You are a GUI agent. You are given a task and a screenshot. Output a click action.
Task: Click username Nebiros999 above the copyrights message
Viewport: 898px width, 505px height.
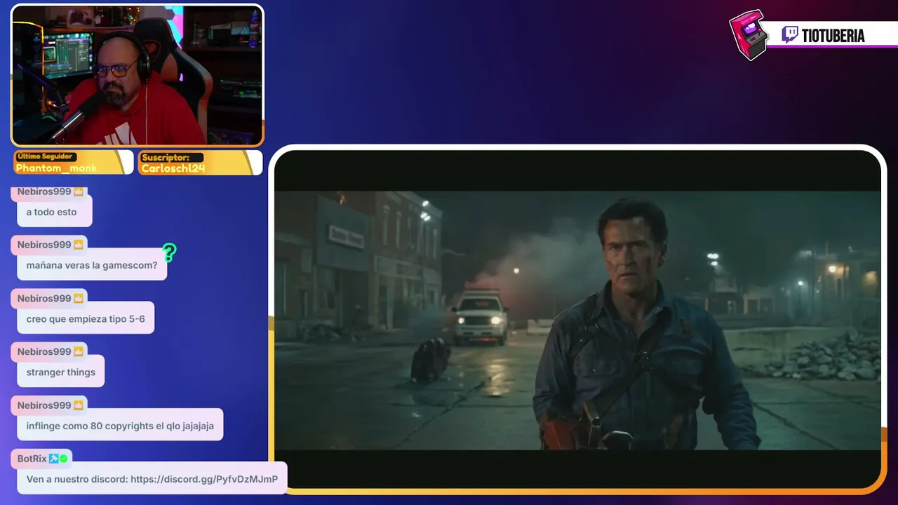44,405
